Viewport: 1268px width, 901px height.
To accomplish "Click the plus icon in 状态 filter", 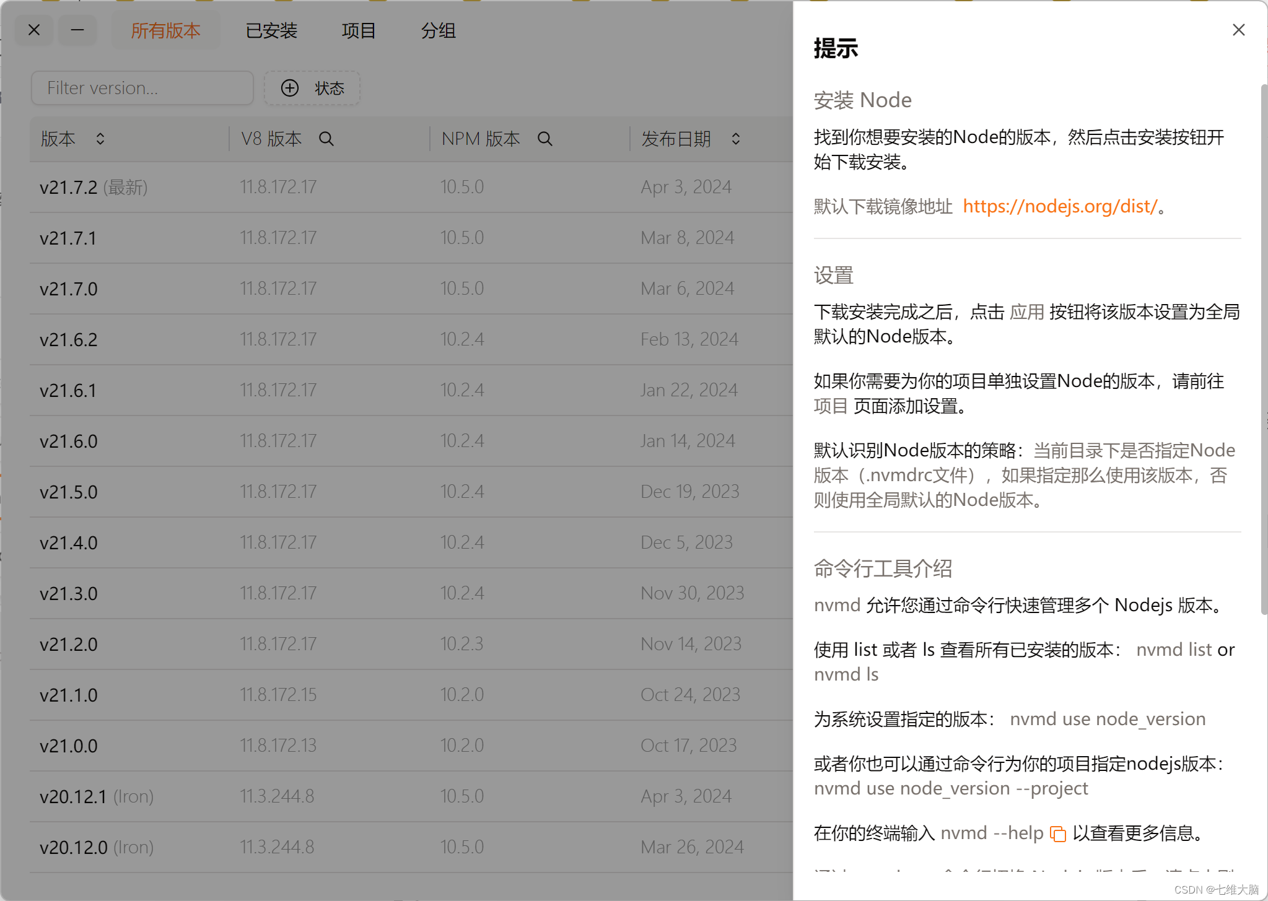I will point(290,88).
